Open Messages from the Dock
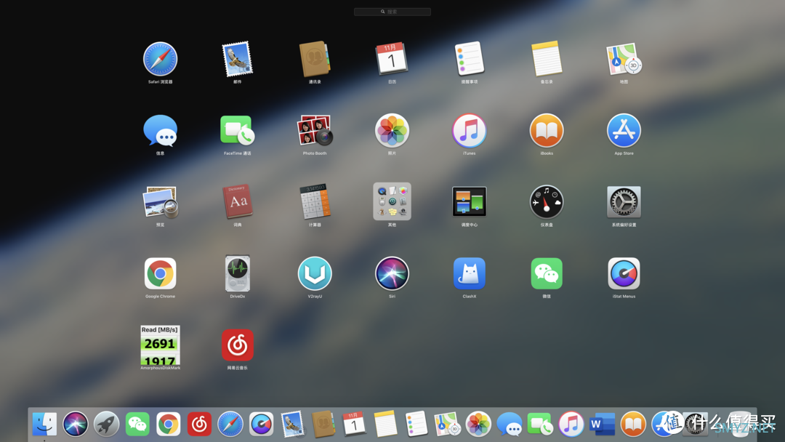 click(509, 424)
